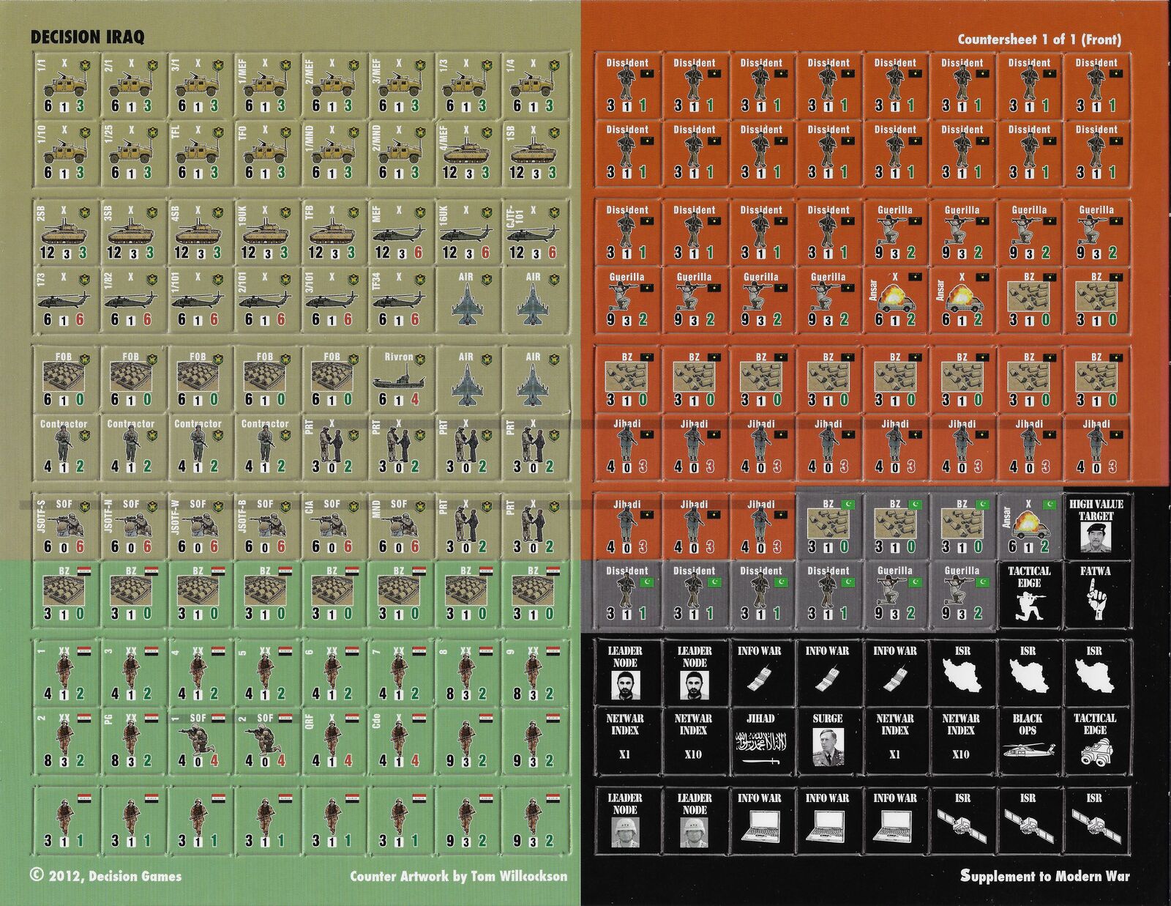
Task: Select the Tactical Edge armed-vehicle counter
Action: coord(1095,740)
